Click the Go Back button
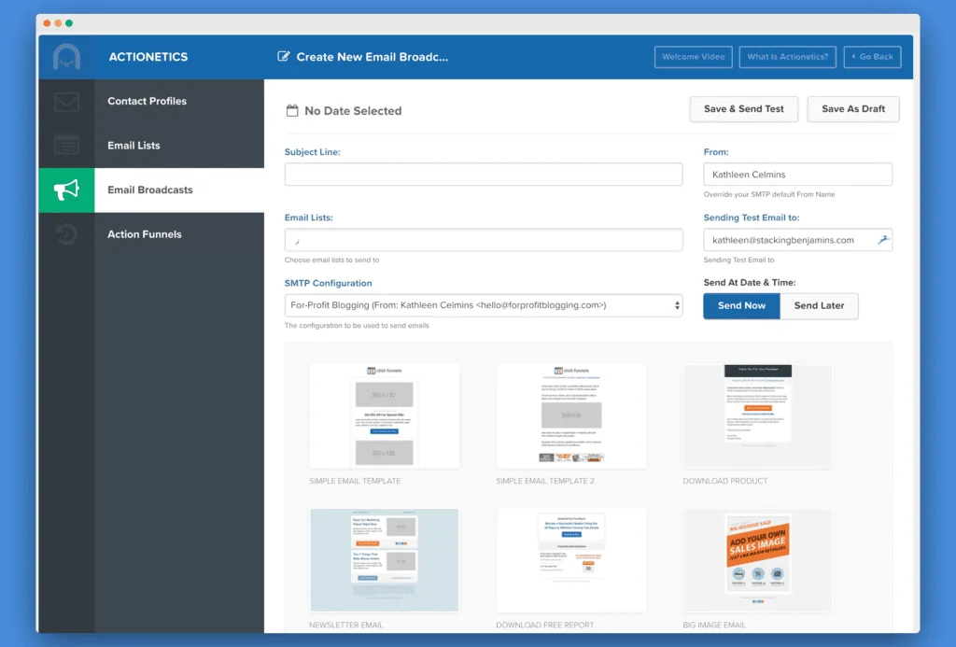The height and width of the screenshot is (647, 956). point(872,57)
